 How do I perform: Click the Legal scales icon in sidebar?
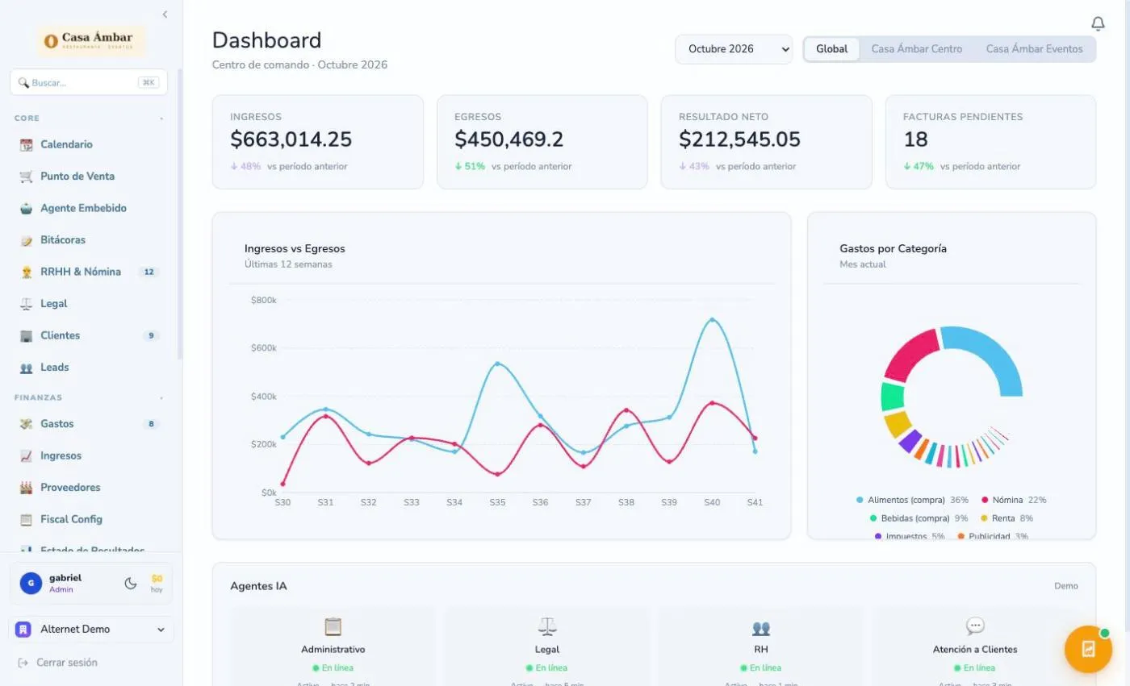pyautogui.click(x=26, y=304)
